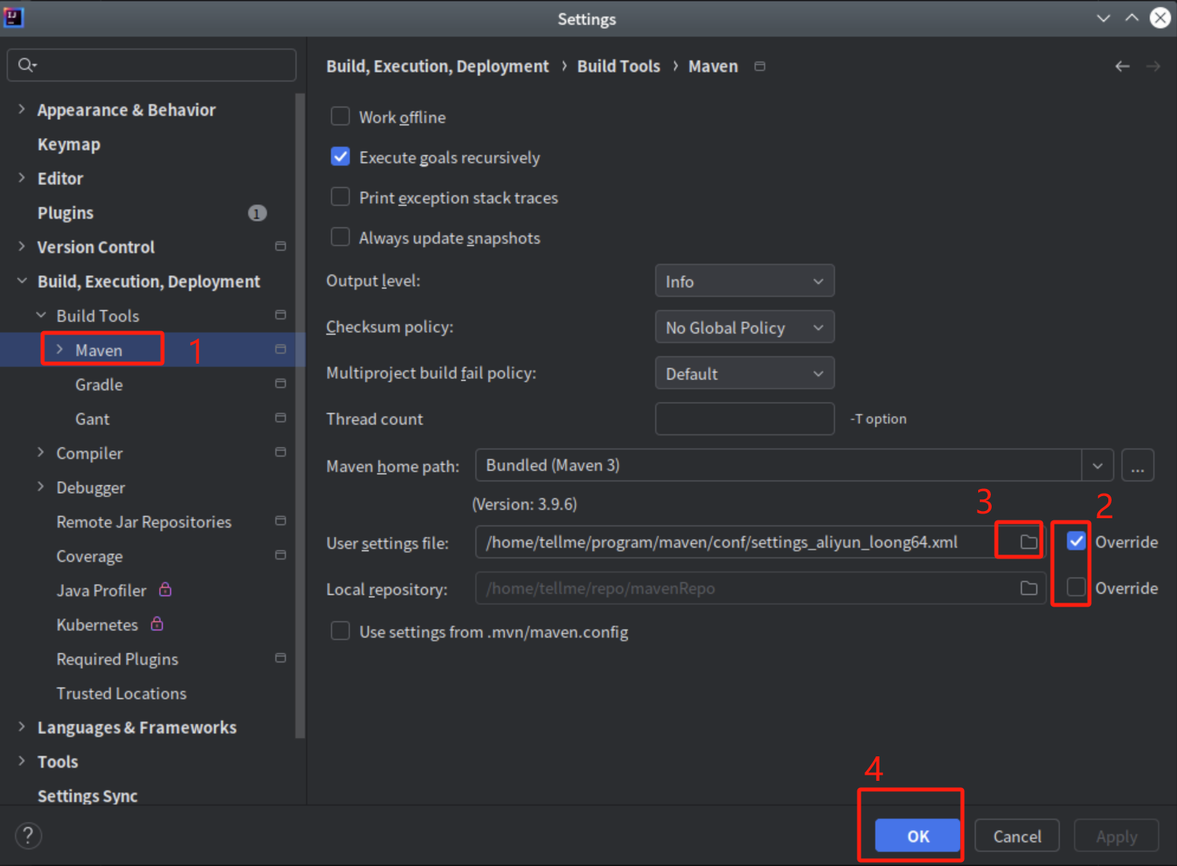Screen dimensions: 1177x866
Task: Select Keymap in settings tree
Action: click(69, 144)
